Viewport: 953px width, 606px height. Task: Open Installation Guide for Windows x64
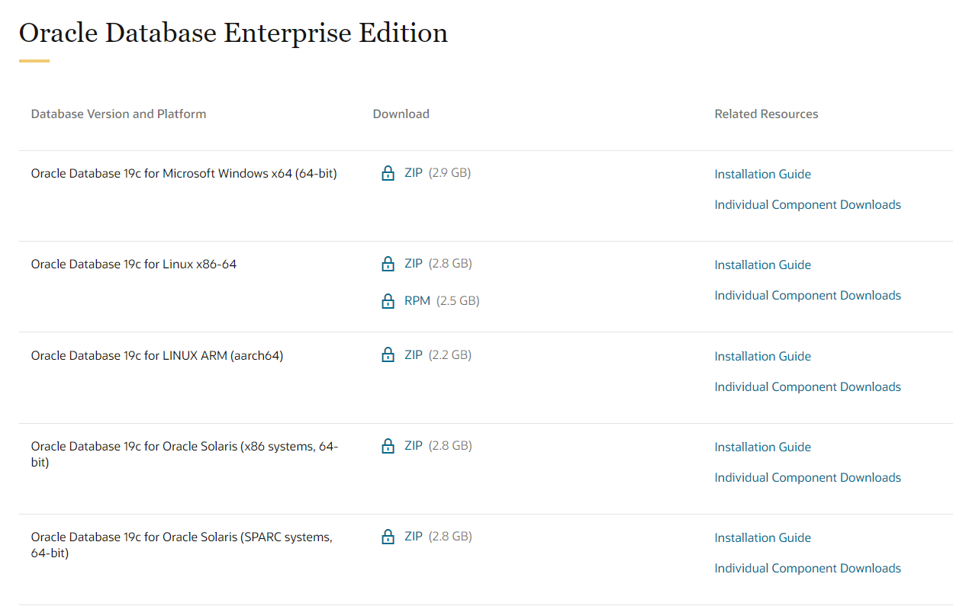[762, 174]
